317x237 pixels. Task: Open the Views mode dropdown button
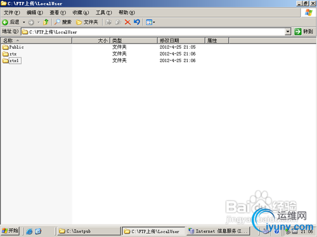[150, 22]
